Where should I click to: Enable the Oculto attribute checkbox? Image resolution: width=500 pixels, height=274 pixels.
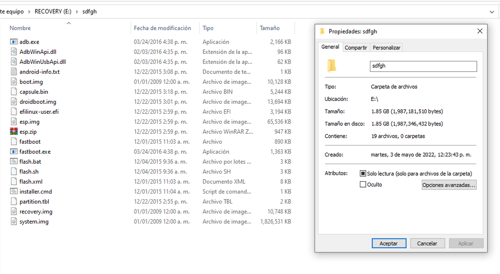click(x=363, y=185)
